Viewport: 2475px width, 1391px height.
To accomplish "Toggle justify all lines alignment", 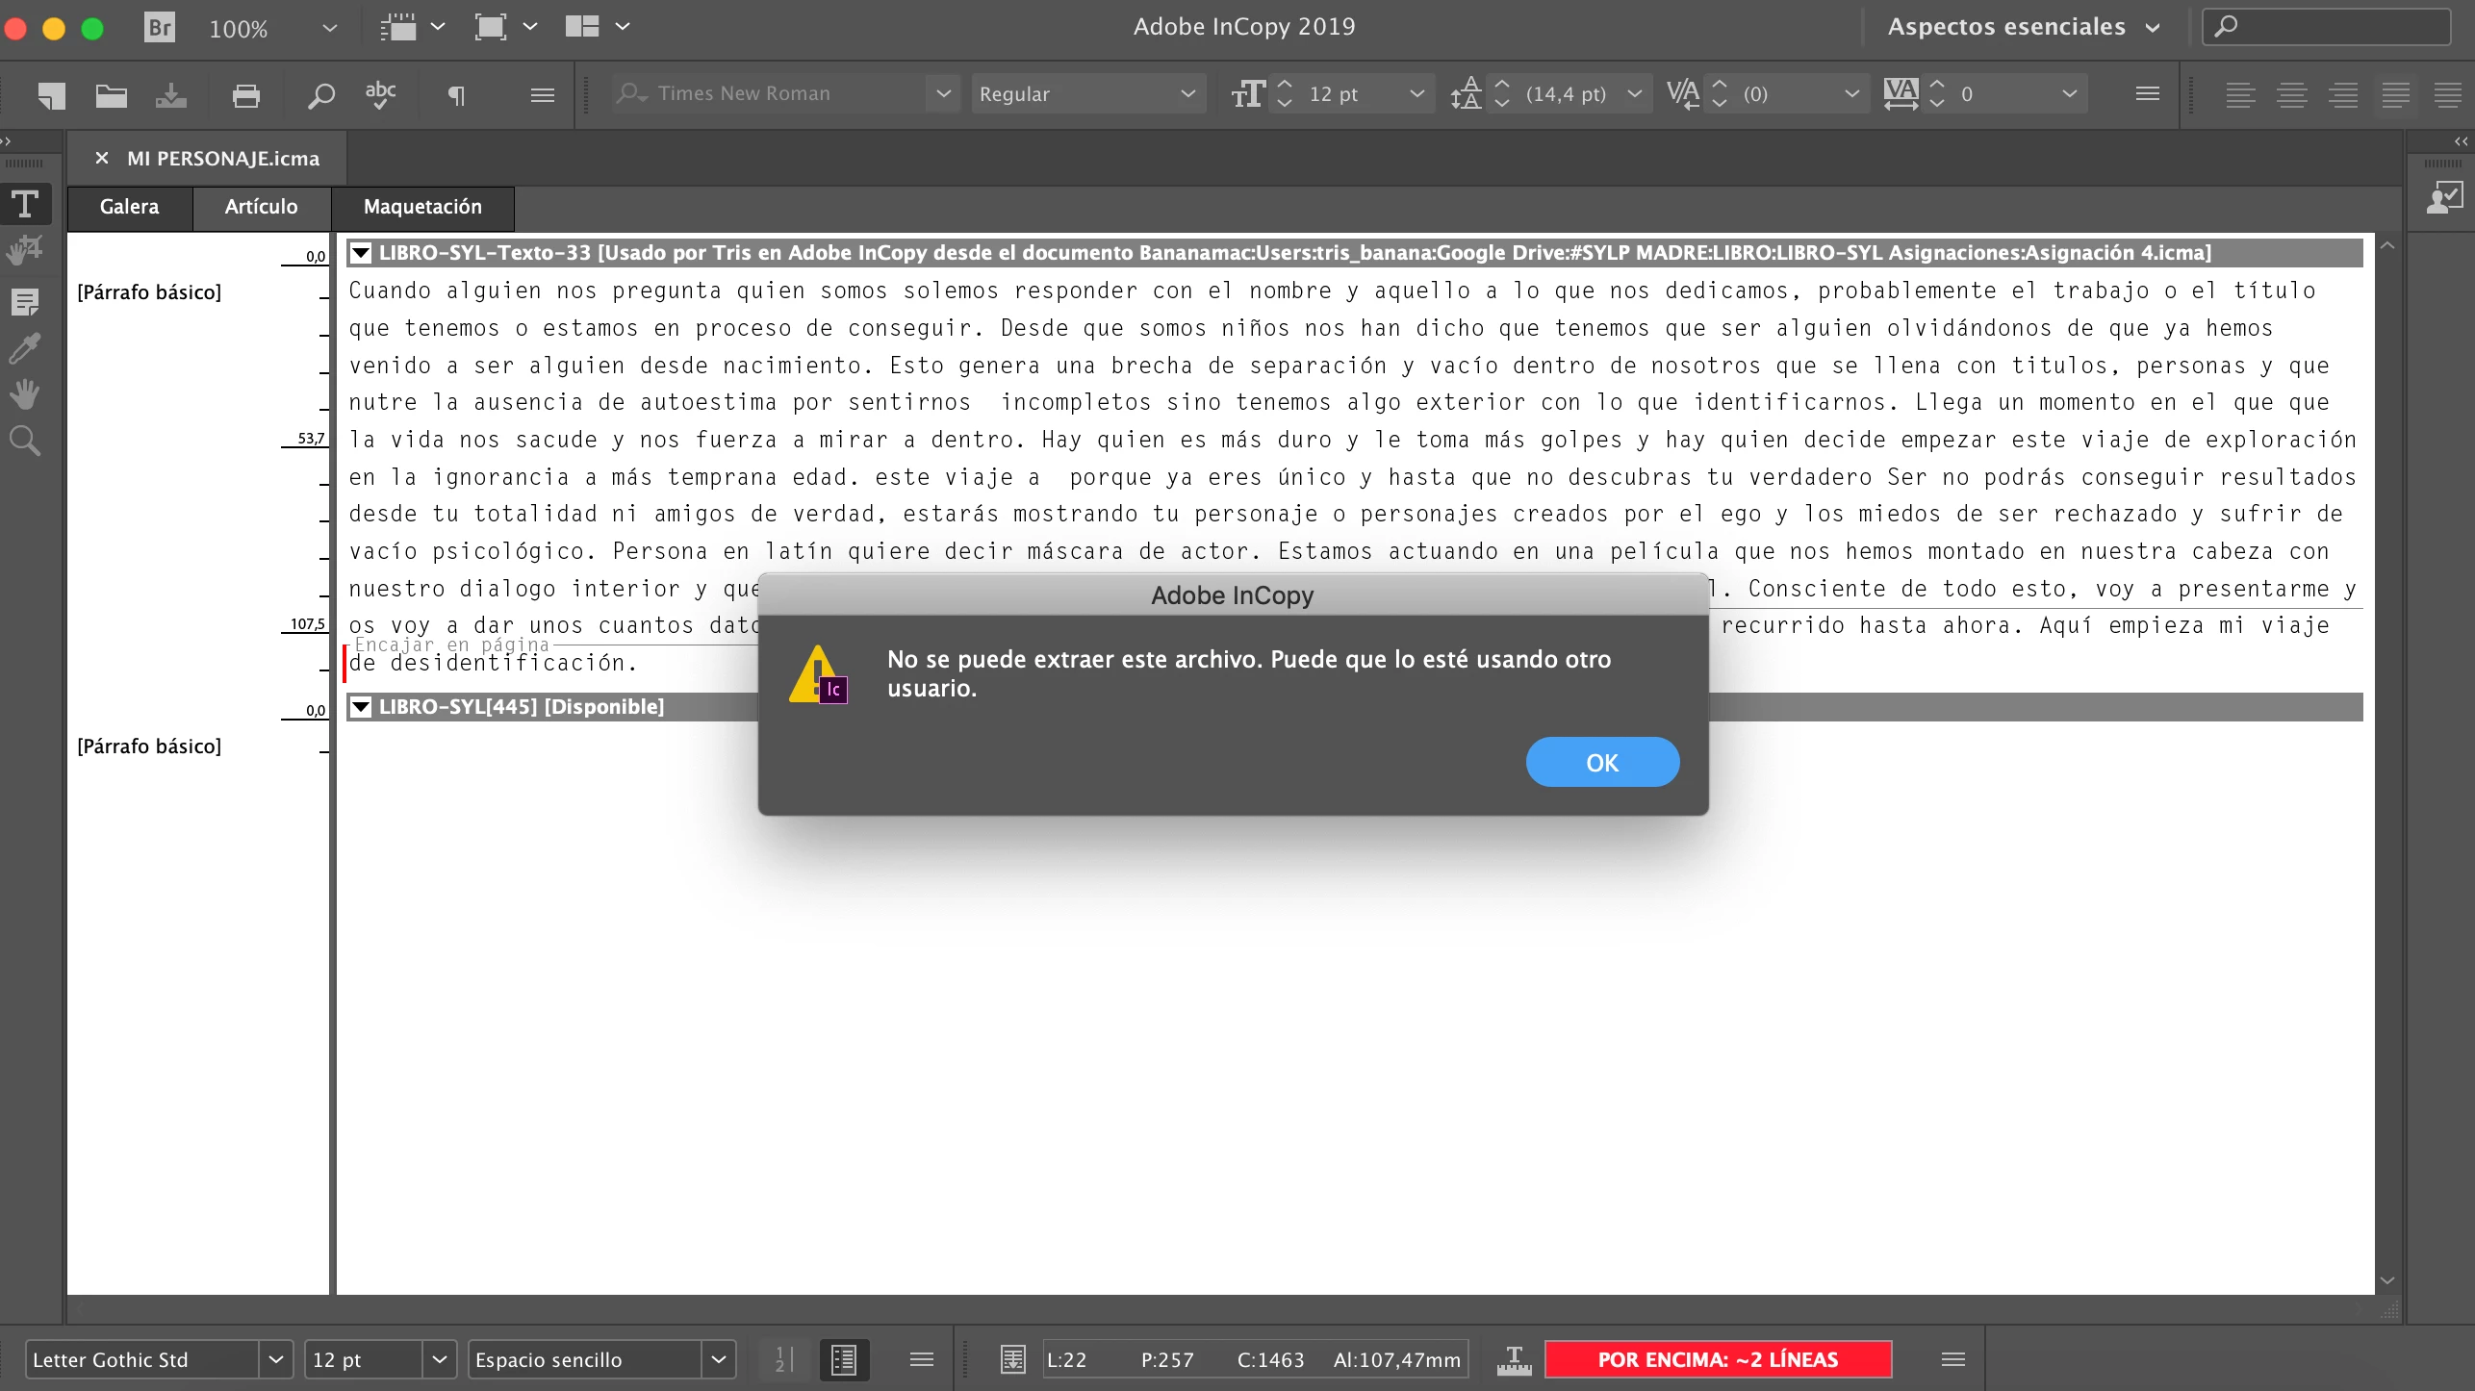I will point(2447,94).
